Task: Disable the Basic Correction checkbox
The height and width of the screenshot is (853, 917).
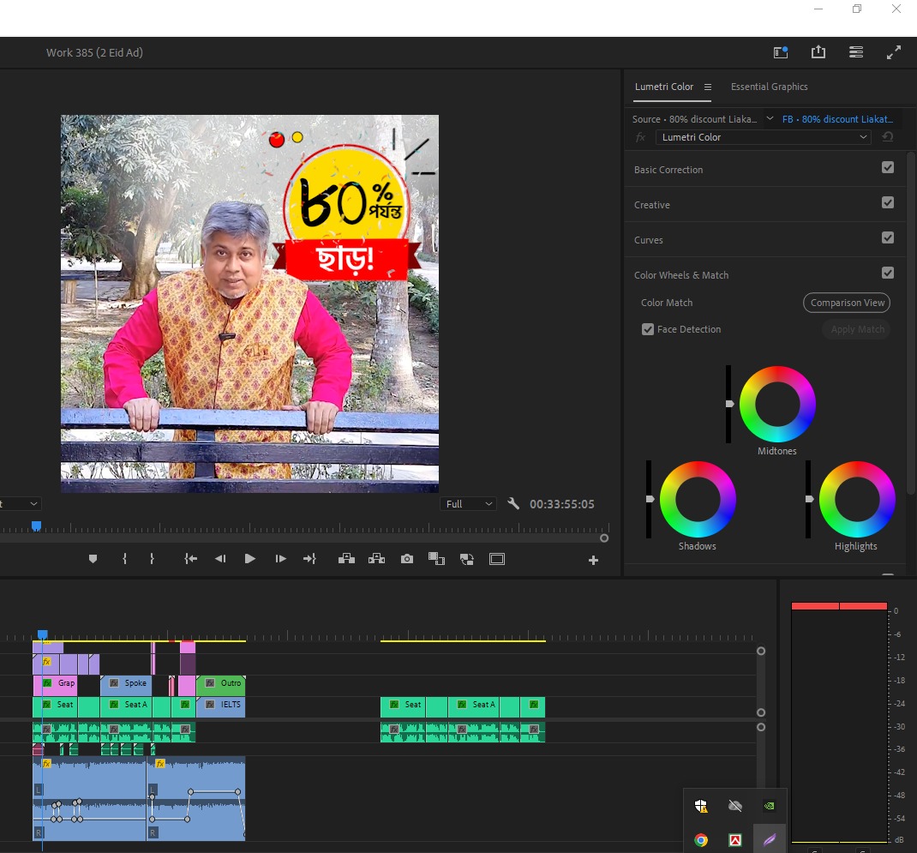Action: click(x=888, y=168)
